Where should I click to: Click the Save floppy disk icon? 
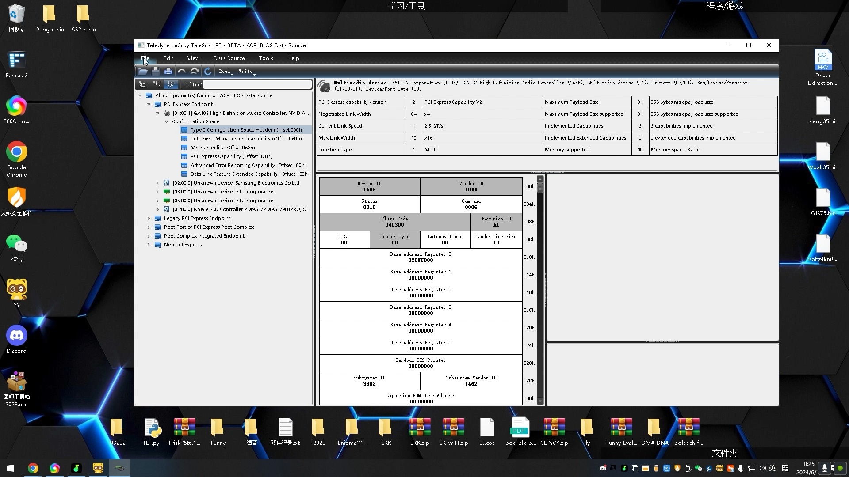pos(156,71)
